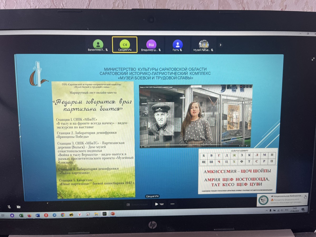Open Excel from the taskbar
This screenshot has width=316, height=237.
tap(21, 215)
